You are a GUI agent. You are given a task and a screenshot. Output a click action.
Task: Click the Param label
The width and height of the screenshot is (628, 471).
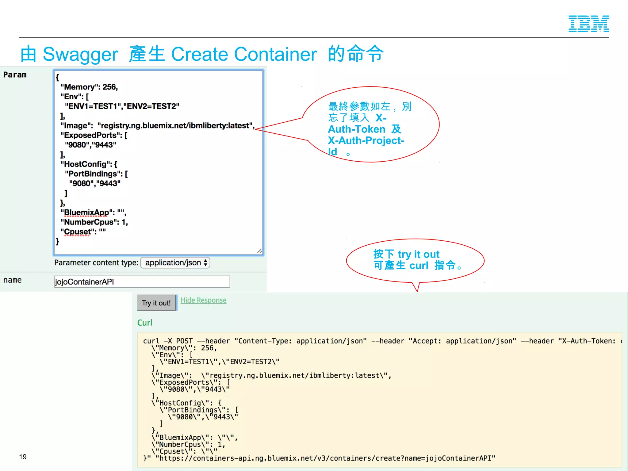[15, 75]
